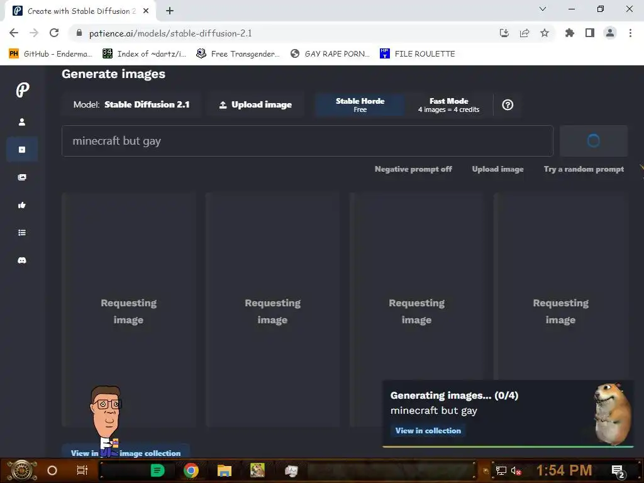Click the Generating images notification title
Screen dimensions: 644x483
coord(454,396)
